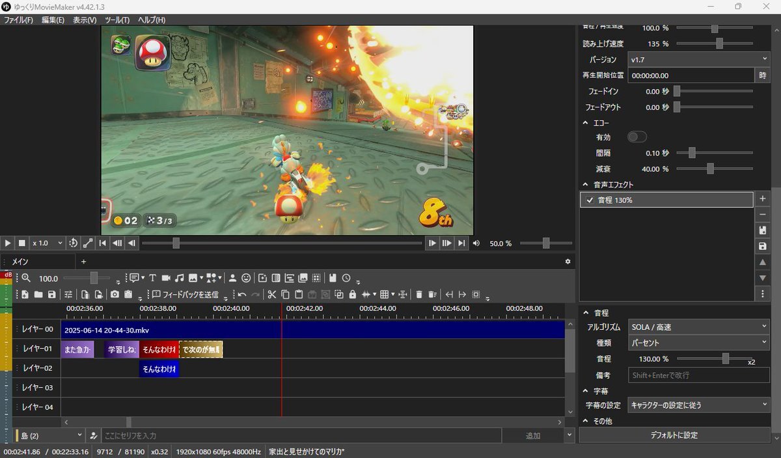Open the バージョン v1.7 dropdown

pyautogui.click(x=698, y=59)
